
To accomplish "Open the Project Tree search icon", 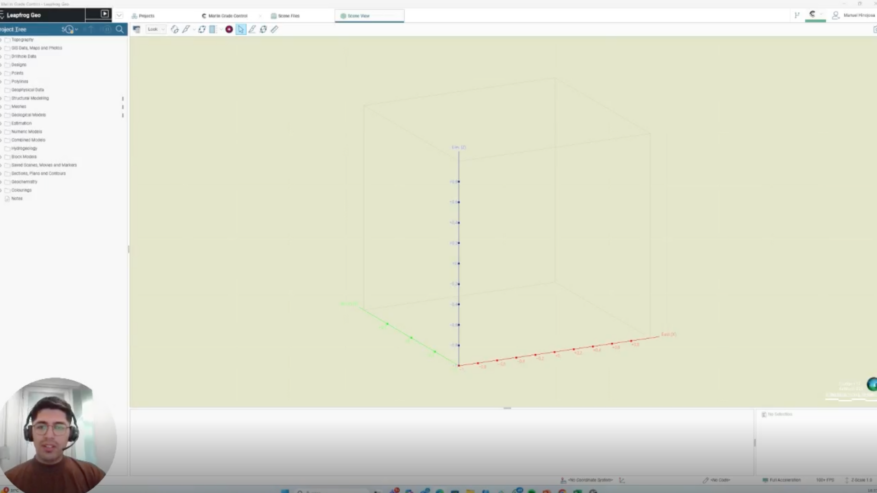I will [120, 29].
